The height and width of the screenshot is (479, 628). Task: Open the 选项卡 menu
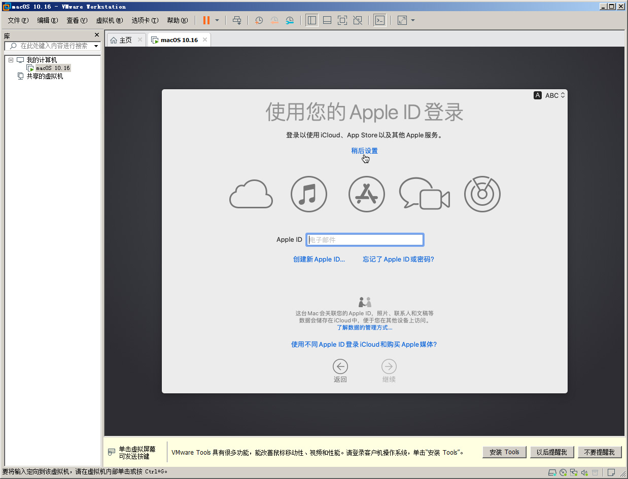point(145,20)
